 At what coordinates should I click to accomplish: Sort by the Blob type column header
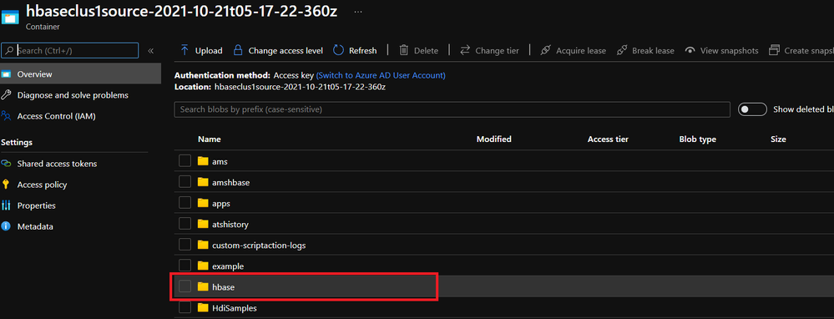698,139
